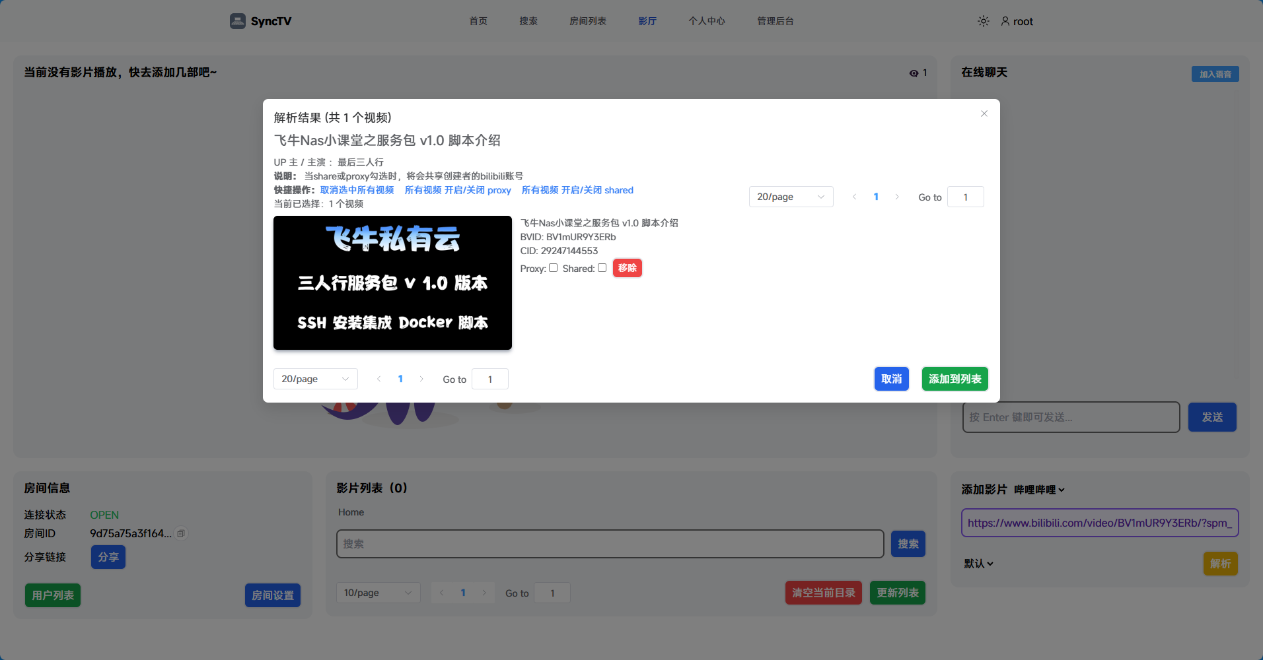Click the viewer count eye icon
The width and height of the screenshot is (1263, 660).
point(914,73)
